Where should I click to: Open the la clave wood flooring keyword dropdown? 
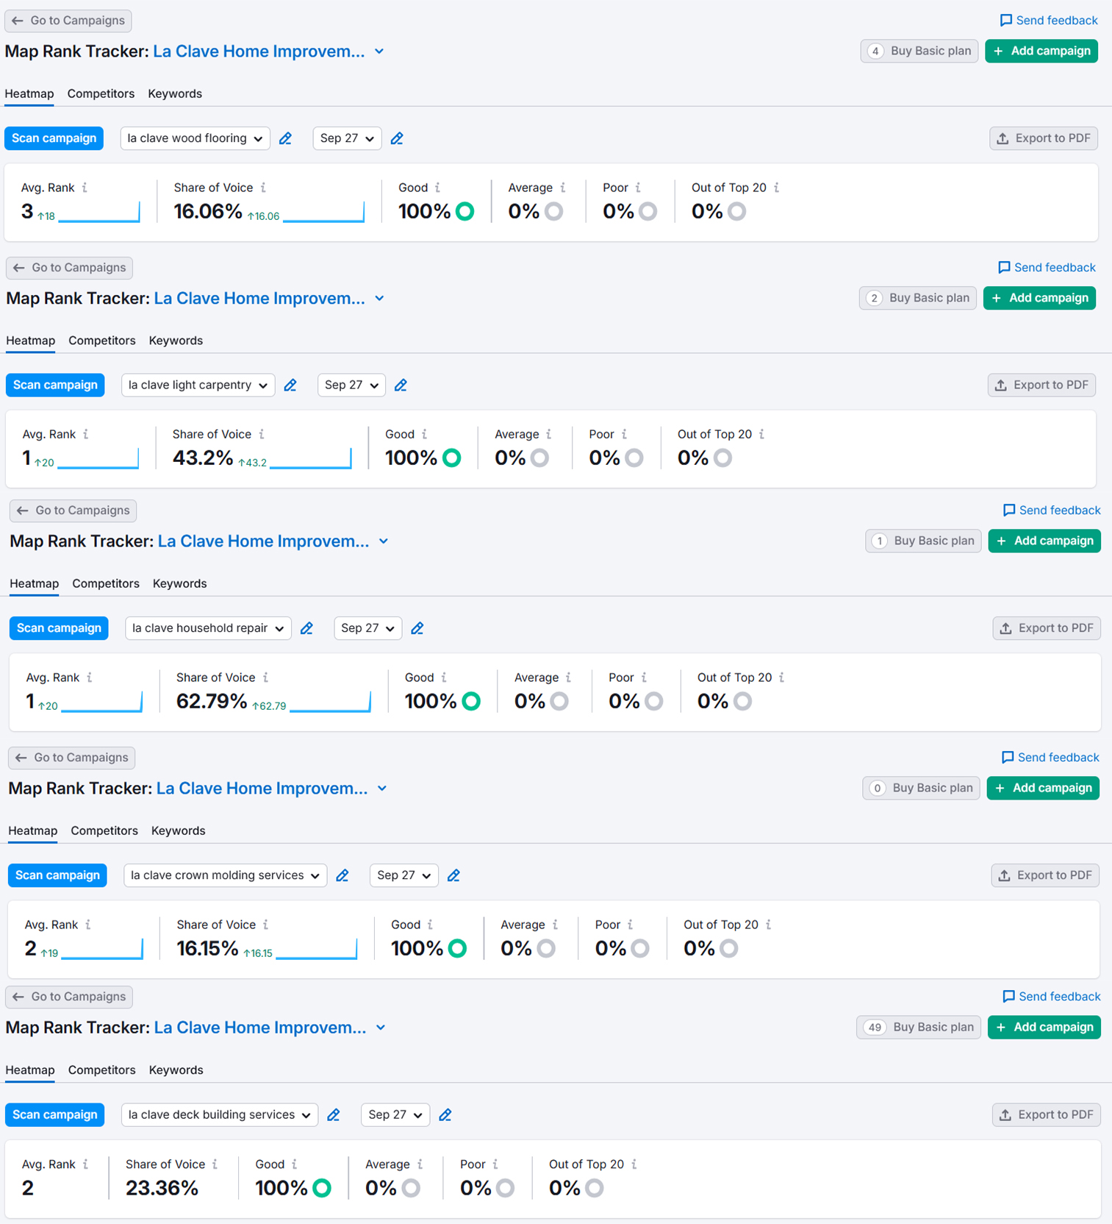[x=195, y=138]
